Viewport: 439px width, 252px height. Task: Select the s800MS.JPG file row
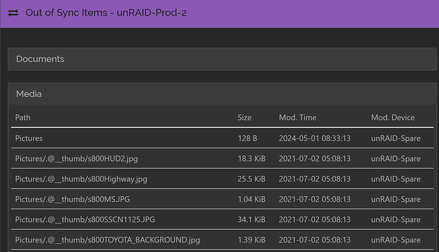point(222,199)
